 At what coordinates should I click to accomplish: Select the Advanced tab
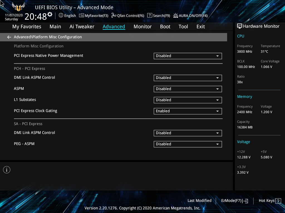click(114, 27)
